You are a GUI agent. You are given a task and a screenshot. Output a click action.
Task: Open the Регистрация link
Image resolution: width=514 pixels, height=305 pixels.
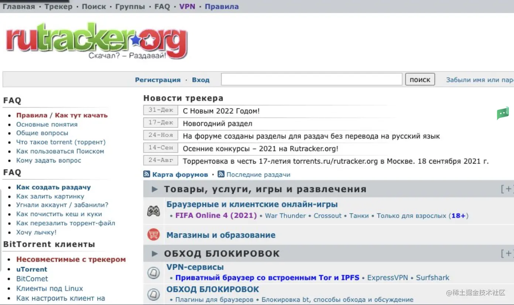point(158,80)
